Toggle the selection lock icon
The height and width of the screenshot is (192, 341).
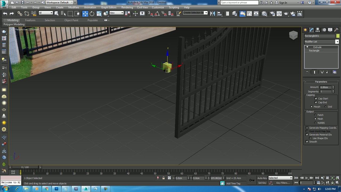164,178
